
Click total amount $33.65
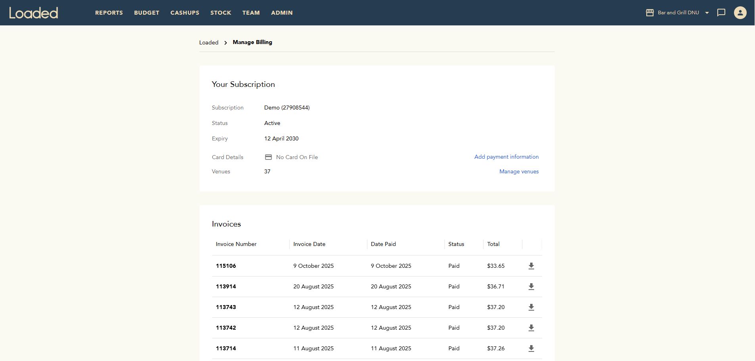coord(496,266)
